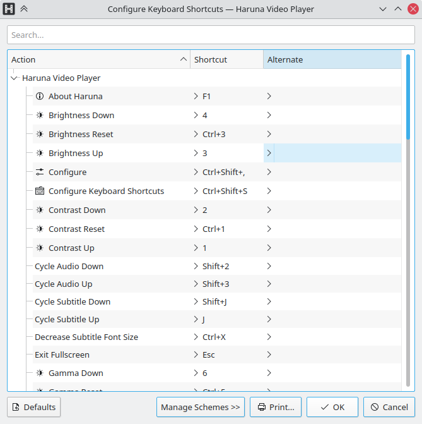422x424 pixels.
Task: Click the Configure sliders icon
Action: click(x=40, y=173)
